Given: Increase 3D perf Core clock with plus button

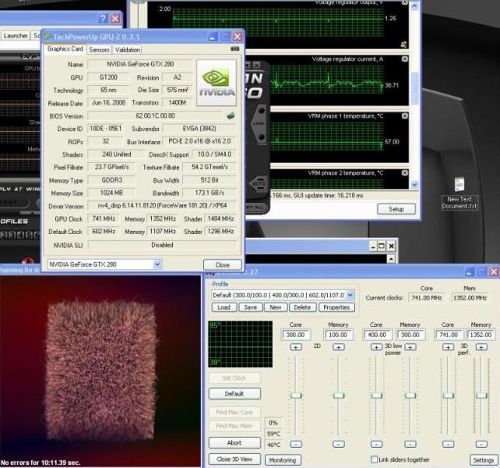Looking at the screenshot, I should click(x=448, y=347).
